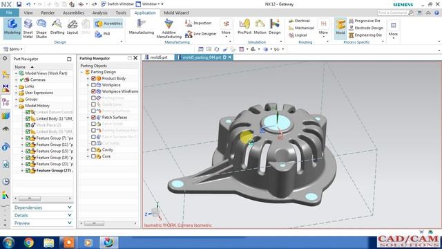Click the Windows Start button
This screenshot has height=249, width=442.
coord(8,243)
